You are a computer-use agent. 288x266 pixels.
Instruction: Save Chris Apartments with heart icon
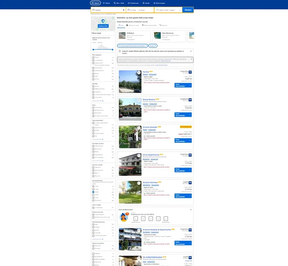(139, 156)
